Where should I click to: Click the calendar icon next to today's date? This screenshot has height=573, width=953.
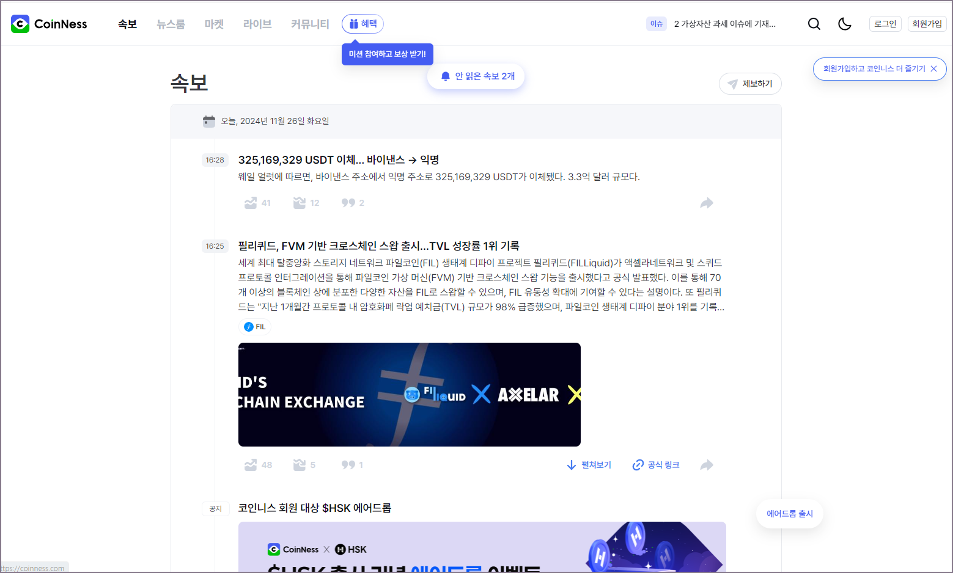[x=208, y=121]
